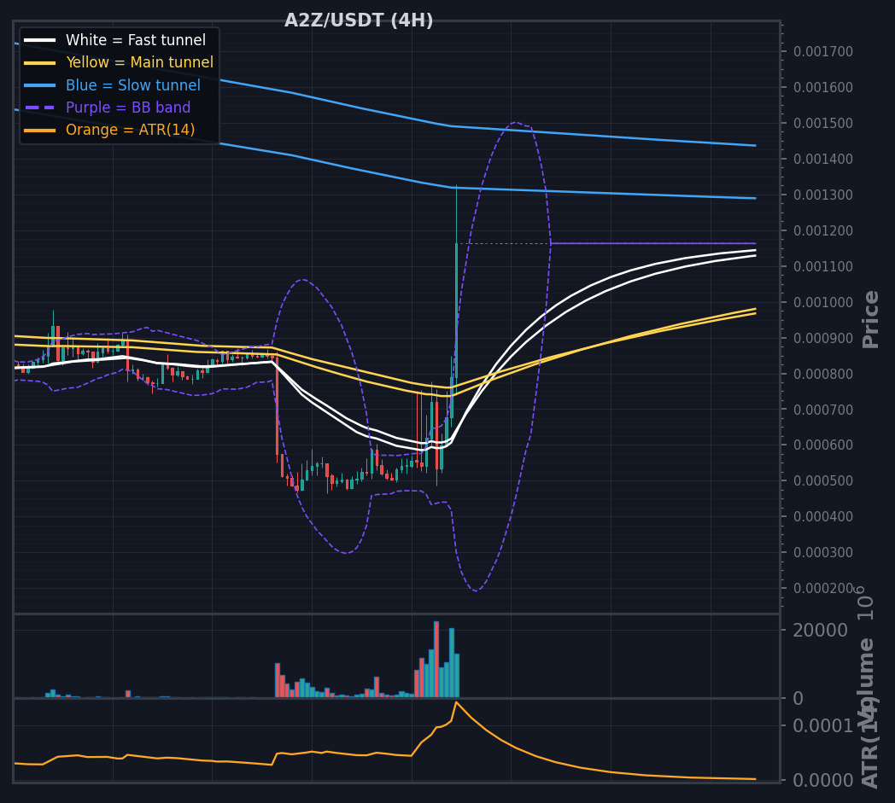Click the 0.000500 price axis label

pos(823,480)
